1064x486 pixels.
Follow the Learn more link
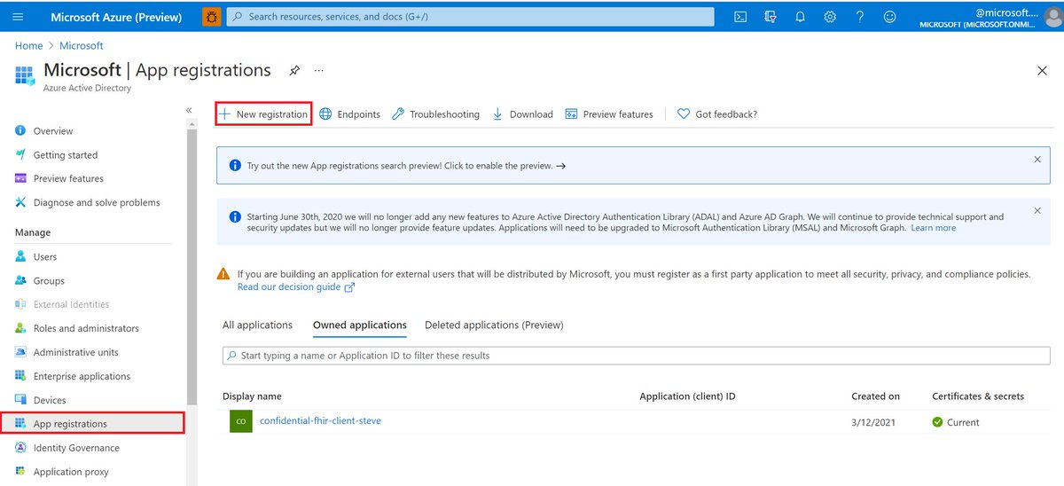934,228
